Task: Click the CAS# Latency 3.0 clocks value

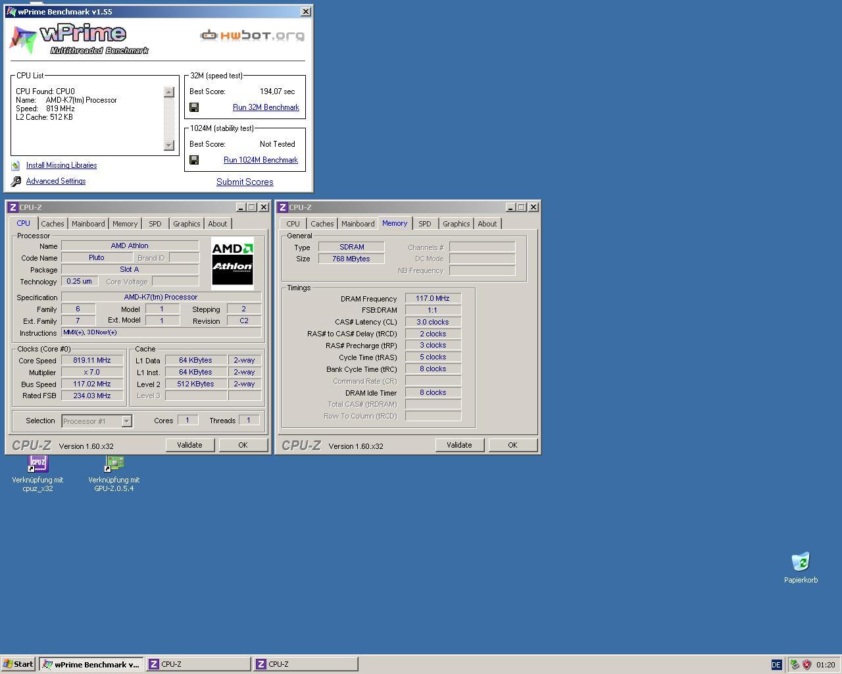Action: 433,322
